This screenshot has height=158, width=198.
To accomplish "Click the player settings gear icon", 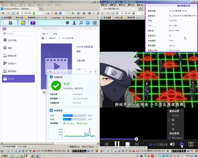I will [x=181, y=144].
